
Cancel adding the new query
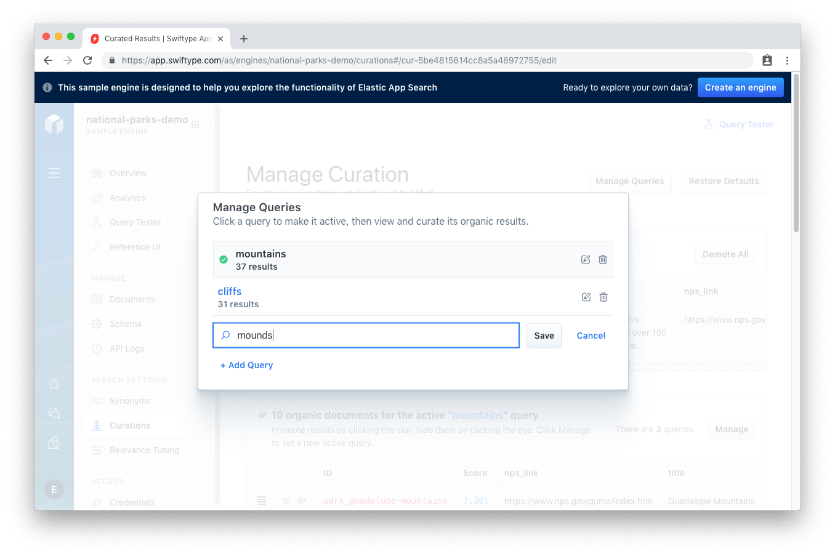(x=591, y=336)
